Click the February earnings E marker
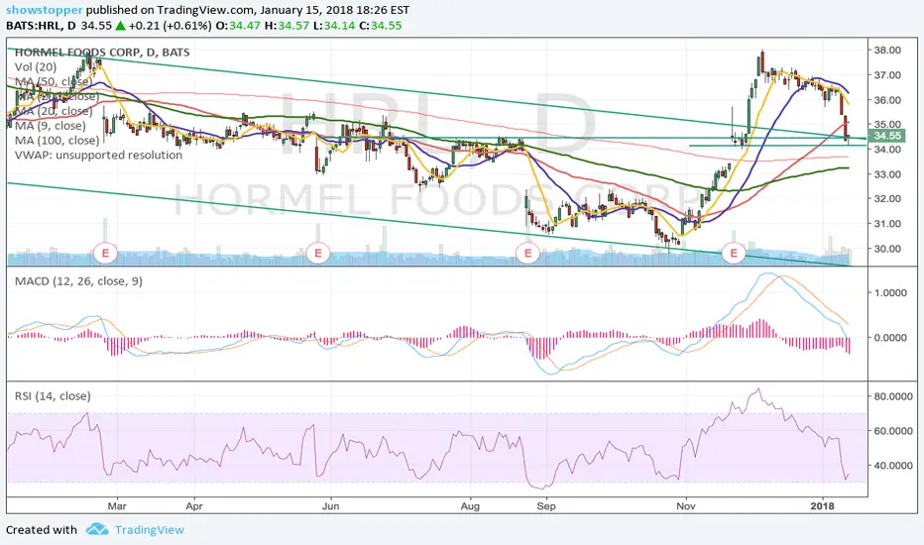The image size is (924, 545). coord(105,254)
